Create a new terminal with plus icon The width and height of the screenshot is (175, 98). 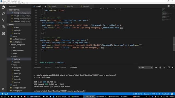tap(156, 68)
